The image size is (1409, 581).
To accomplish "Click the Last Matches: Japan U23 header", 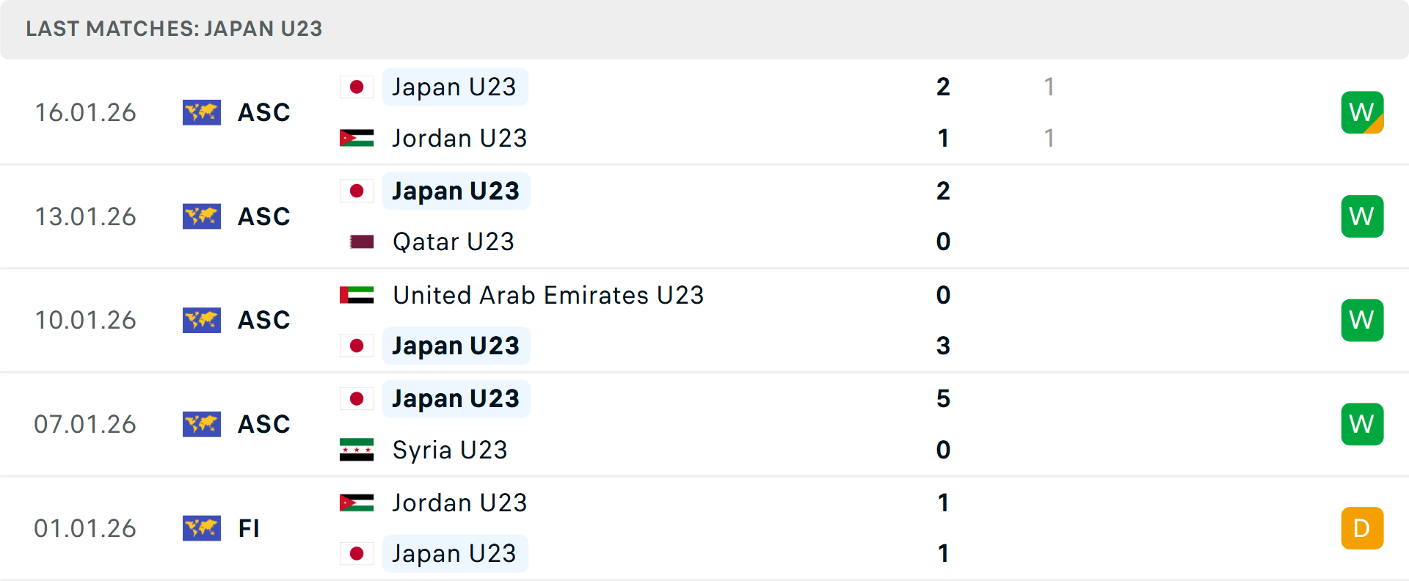I will pyautogui.click(x=174, y=29).
